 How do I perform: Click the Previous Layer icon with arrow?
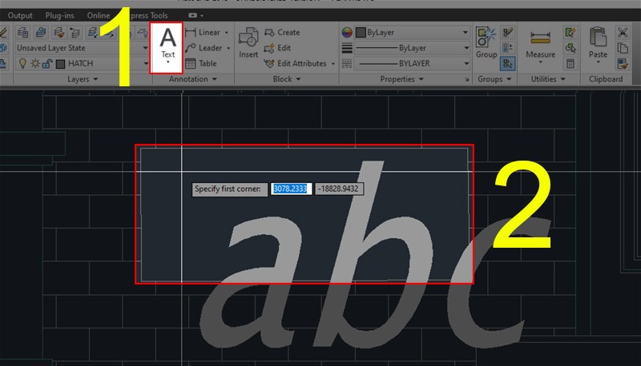click(x=75, y=32)
